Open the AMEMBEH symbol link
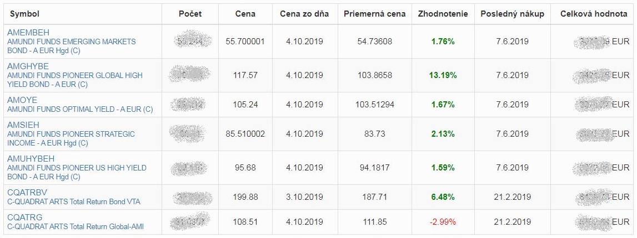 [x=28, y=33]
